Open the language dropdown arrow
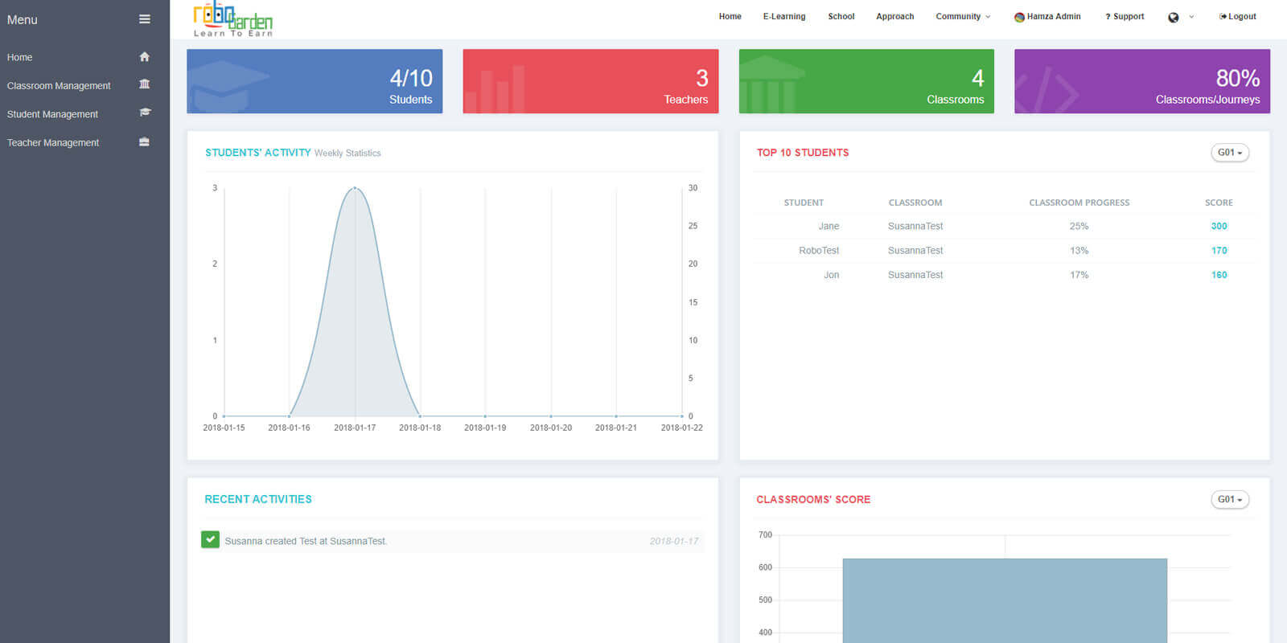The image size is (1287, 643). pyautogui.click(x=1191, y=17)
